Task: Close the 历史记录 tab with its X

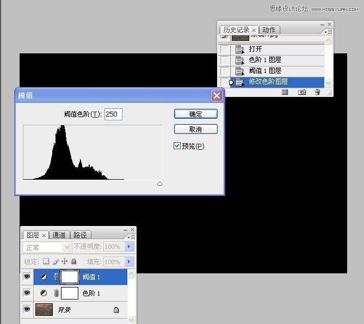Action: (254, 30)
